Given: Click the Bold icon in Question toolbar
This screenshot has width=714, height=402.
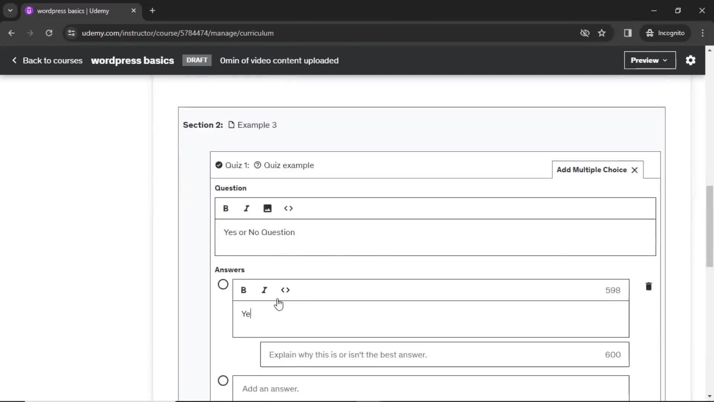Looking at the screenshot, I should coord(226,208).
